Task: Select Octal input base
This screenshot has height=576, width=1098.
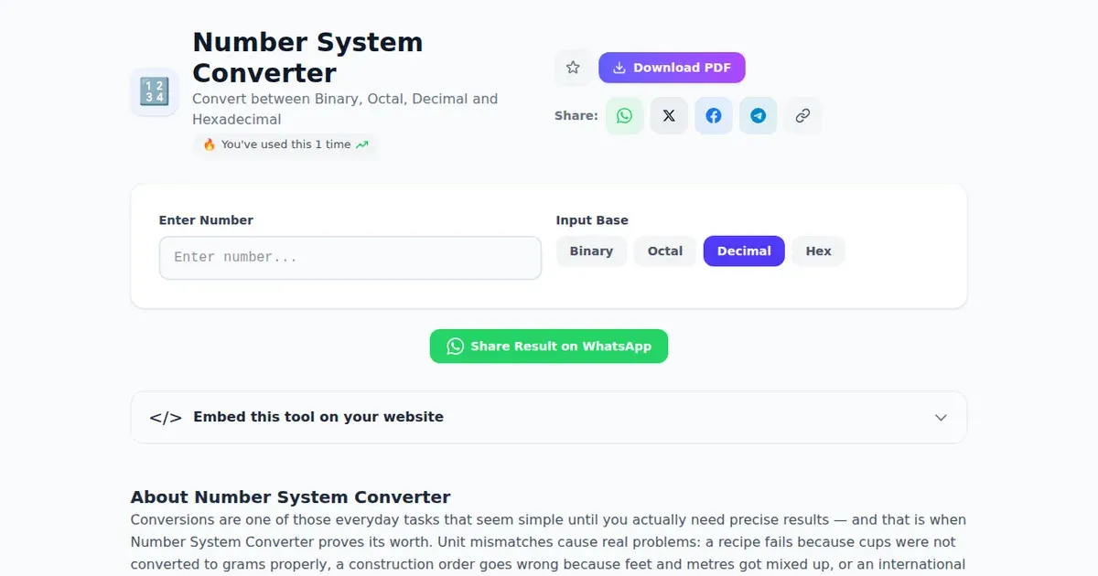Action: tap(665, 251)
